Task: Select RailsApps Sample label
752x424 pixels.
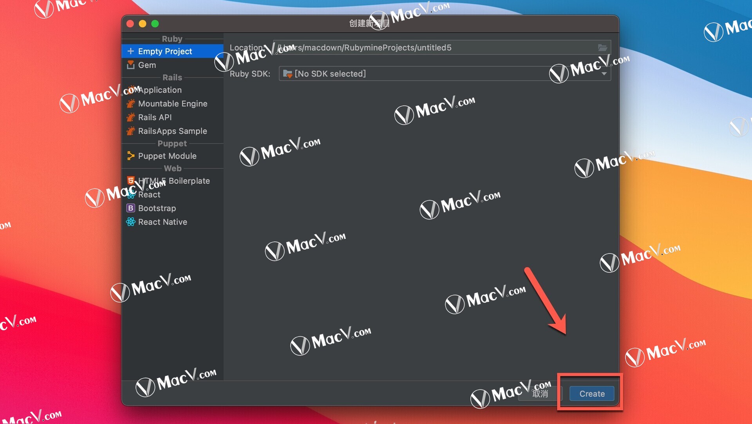Action: 172,131
